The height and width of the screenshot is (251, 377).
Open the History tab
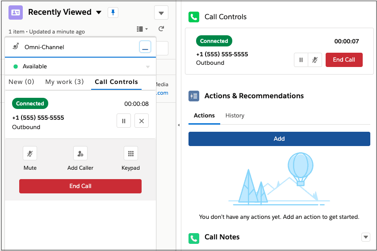click(235, 116)
